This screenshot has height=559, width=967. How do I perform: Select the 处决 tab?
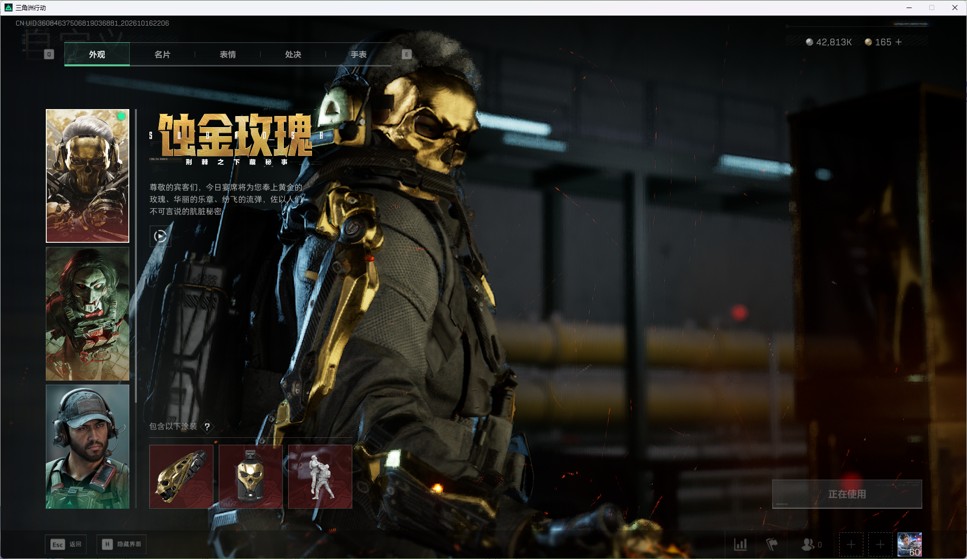click(293, 54)
